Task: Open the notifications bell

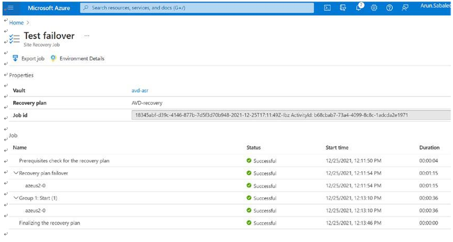Action: 359,7
